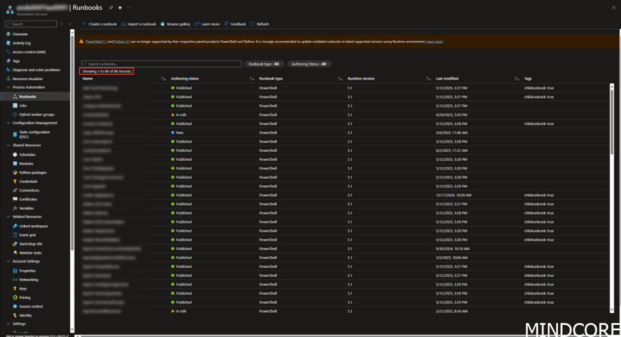Open Source control in Account Settings
This screenshot has height=337, width=621.
click(x=31, y=307)
